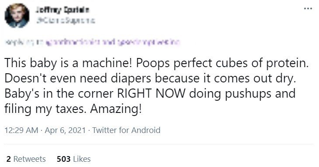Click the bold number 2 beside Retweets
Image resolution: width=319 pixels, height=167 pixels.
click(8, 159)
